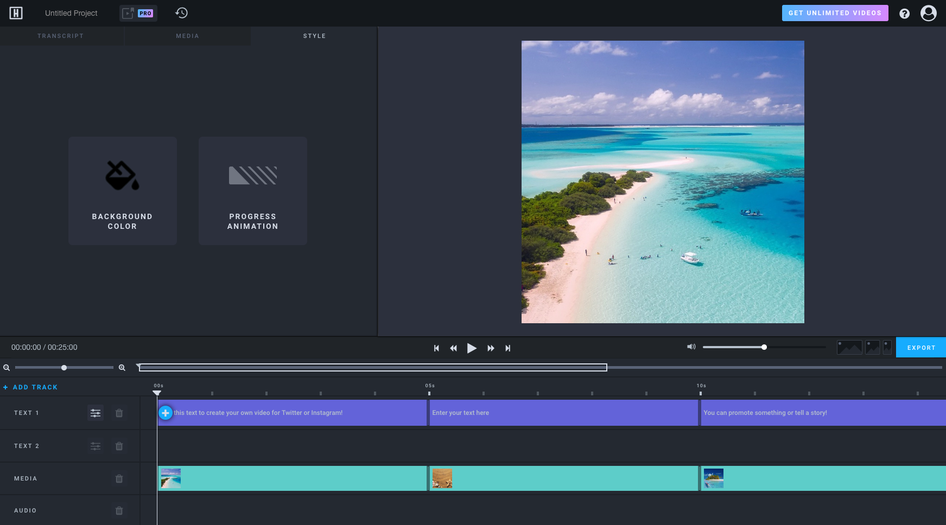The height and width of the screenshot is (525, 946).
Task: Delete the Media track
Action: tap(119, 479)
